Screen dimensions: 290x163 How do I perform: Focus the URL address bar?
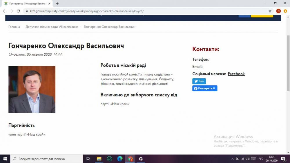tap(148, 11)
